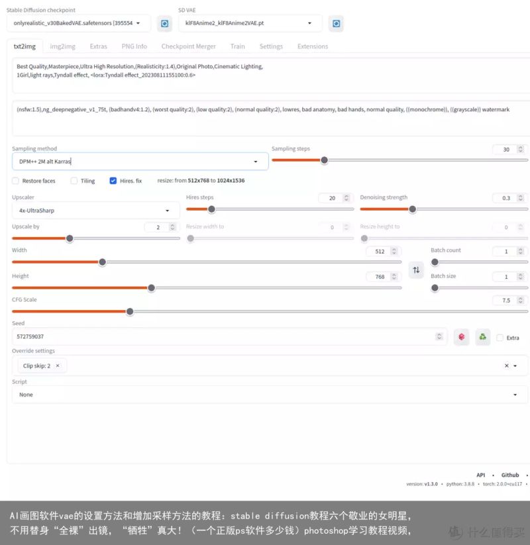The width and height of the screenshot is (530, 545).
Task: Click the Batch size stepper
Action: [521, 277]
